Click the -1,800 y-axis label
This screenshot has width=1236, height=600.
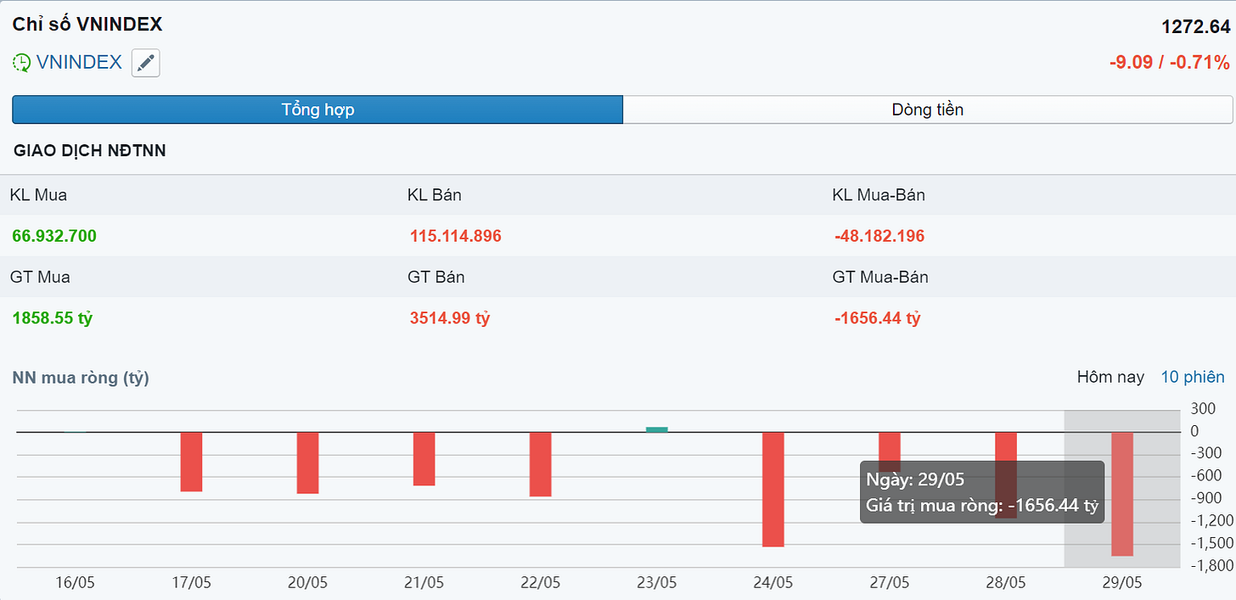[1211, 566]
